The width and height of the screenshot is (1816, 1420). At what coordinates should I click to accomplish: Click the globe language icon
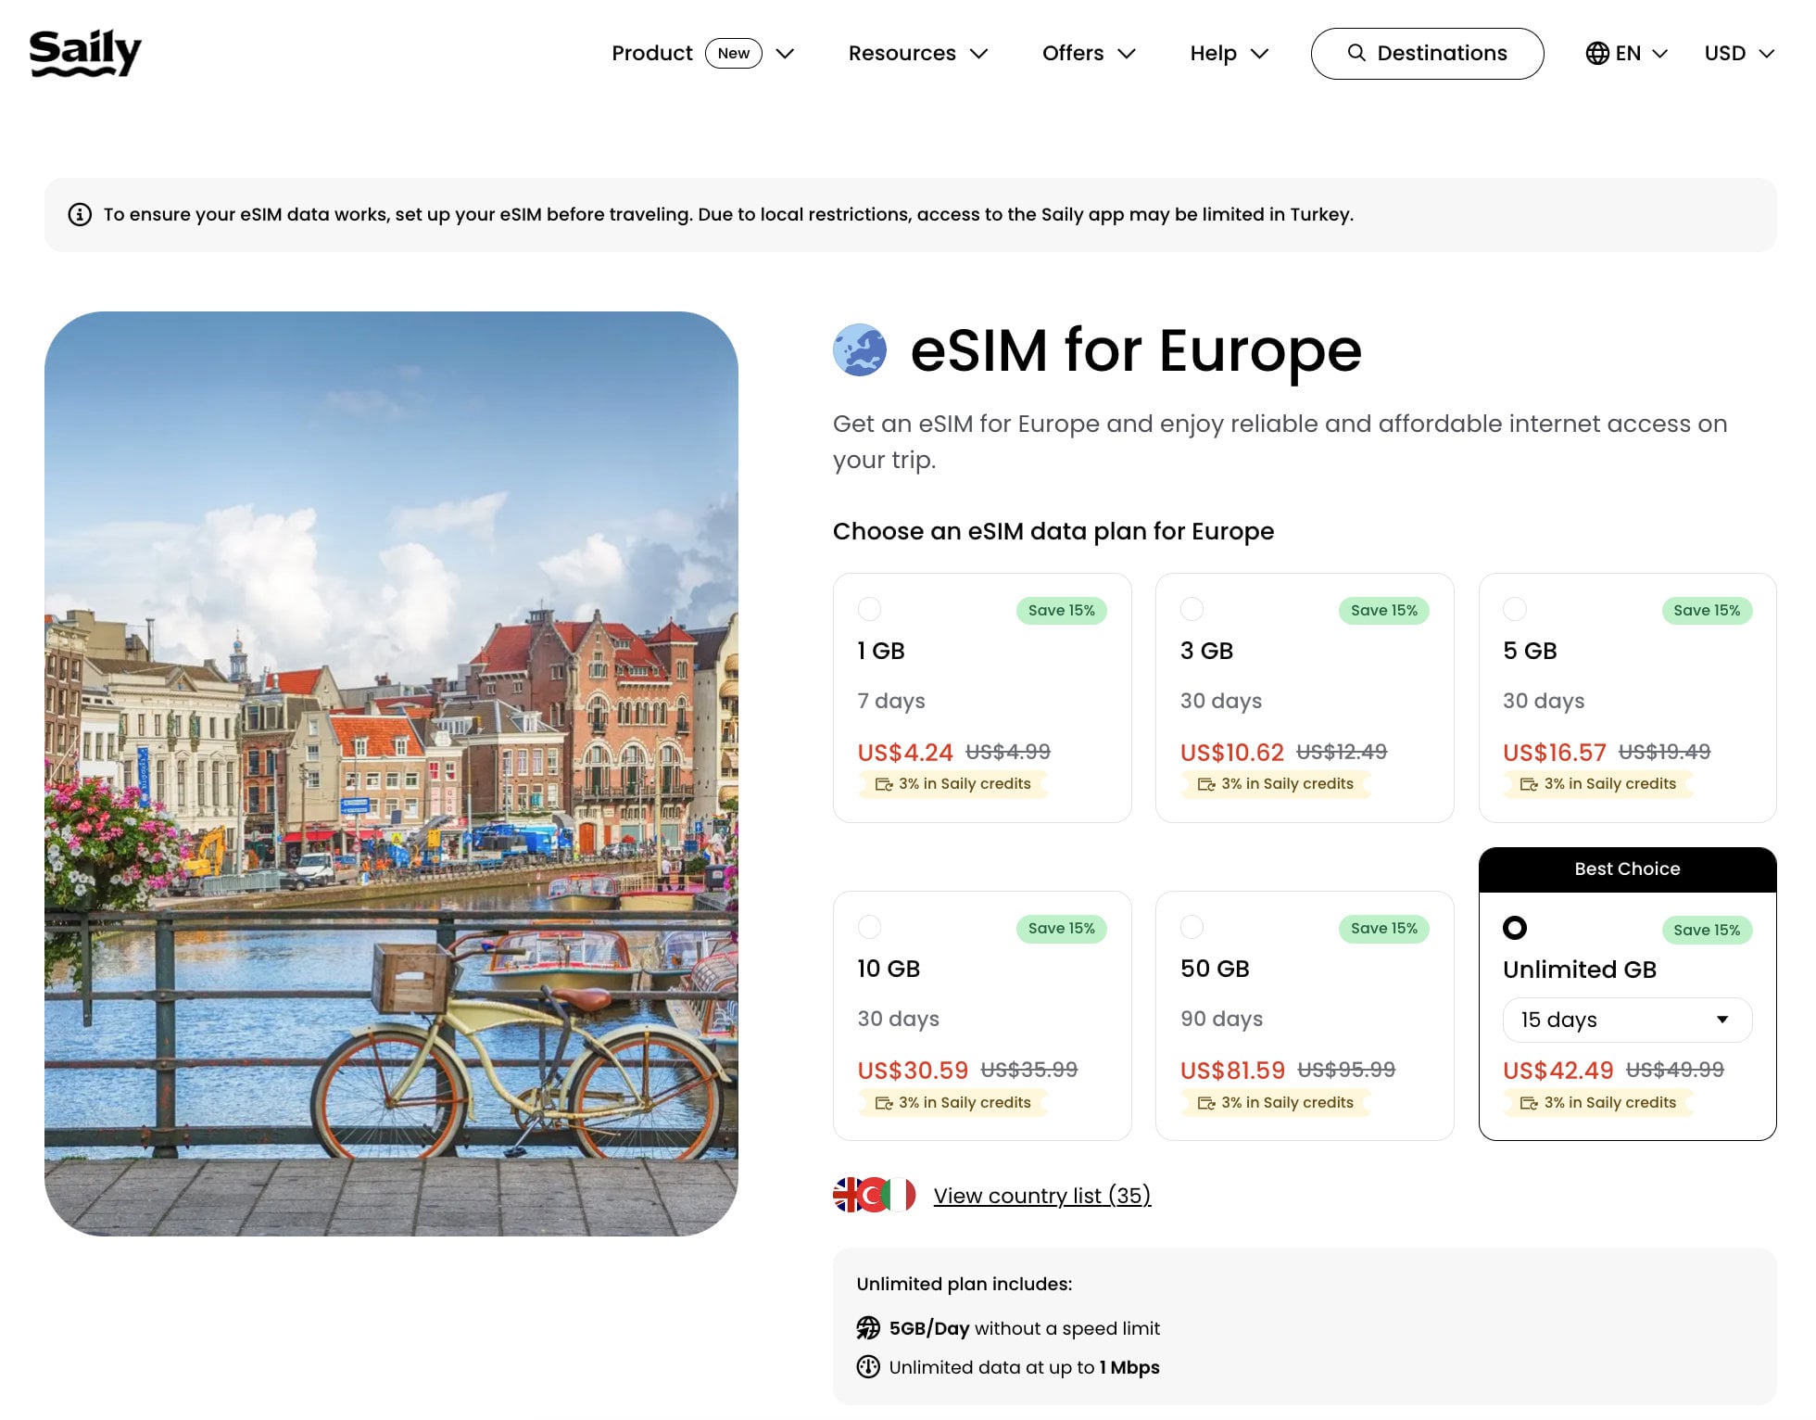pyautogui.click(x=1597, y=53)
